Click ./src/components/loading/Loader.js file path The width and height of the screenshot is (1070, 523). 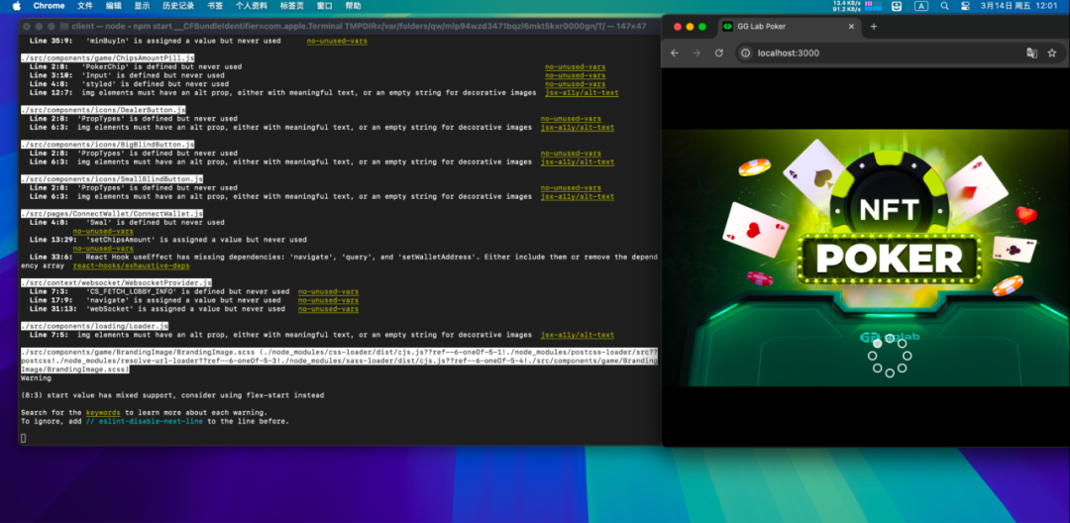click(x=94, y=326)
